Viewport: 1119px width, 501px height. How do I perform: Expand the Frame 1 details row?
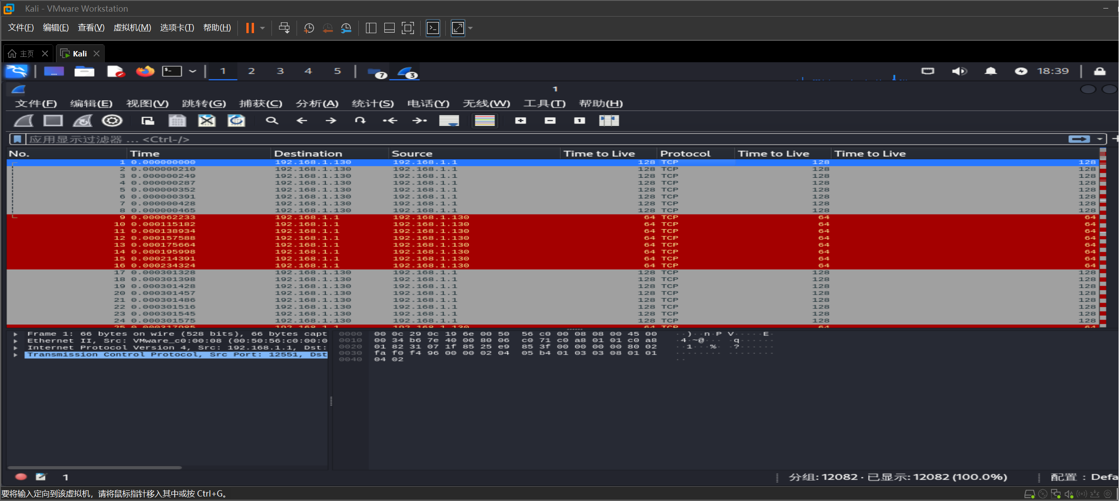point(16,334)
